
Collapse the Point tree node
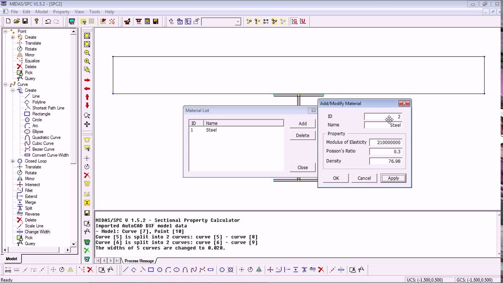coord(6,31)
